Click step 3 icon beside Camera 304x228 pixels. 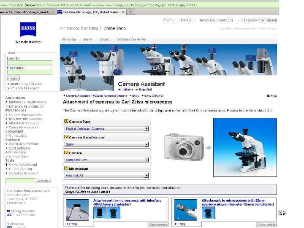click(66, 152)
